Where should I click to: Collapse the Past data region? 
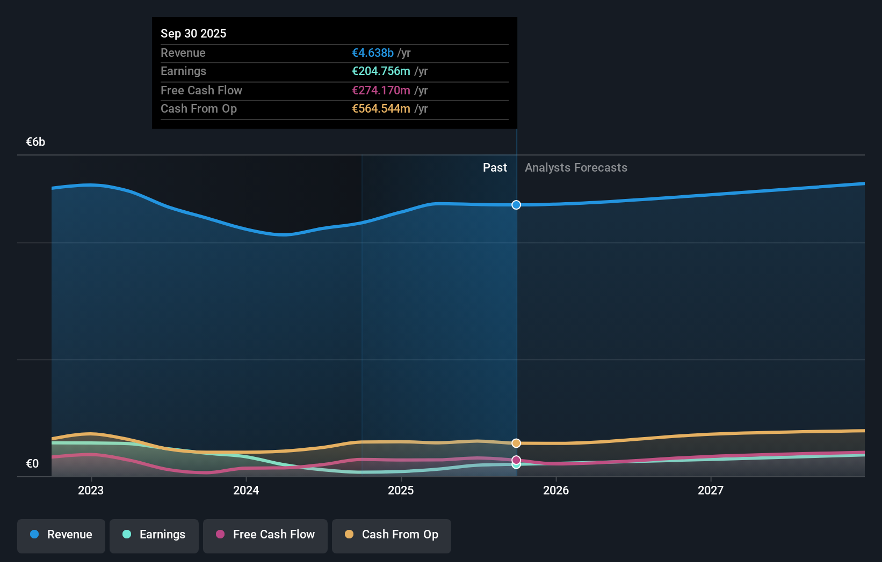(x=494, y=167)
